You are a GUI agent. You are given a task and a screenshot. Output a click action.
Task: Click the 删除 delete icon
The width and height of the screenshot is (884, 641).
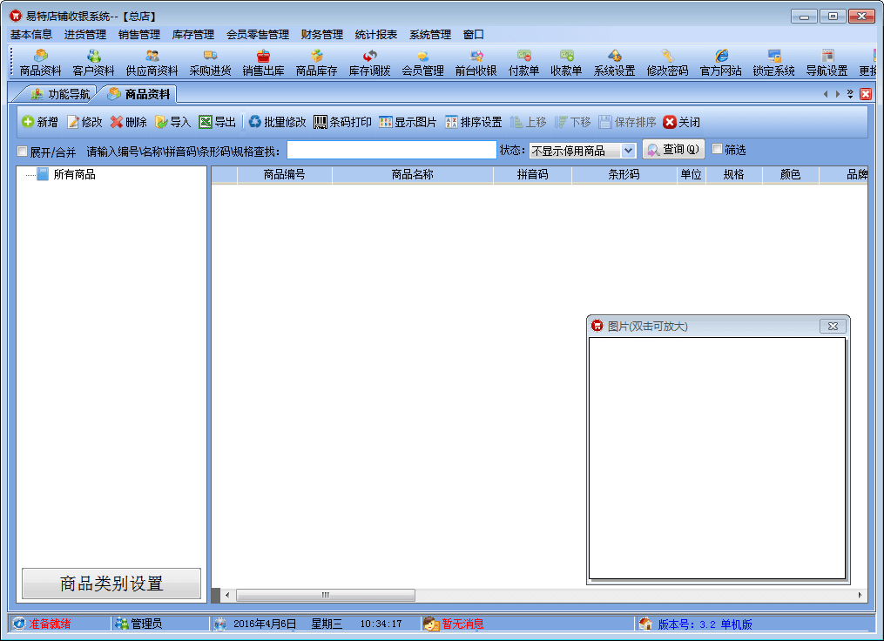click(128, 123)
